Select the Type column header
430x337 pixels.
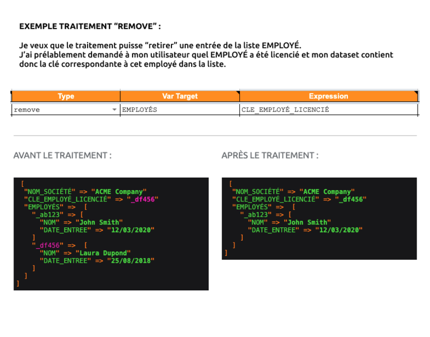(66, 96)
